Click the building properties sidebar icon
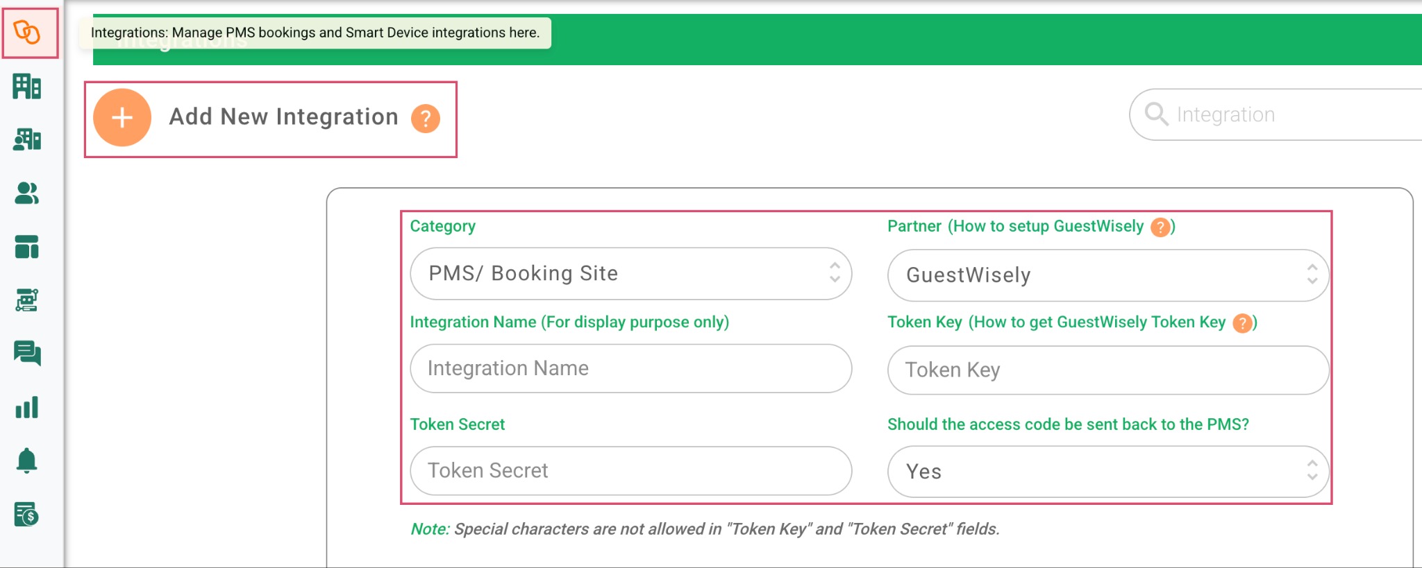Screen dimensions: 1422x568 coord(27,87)
